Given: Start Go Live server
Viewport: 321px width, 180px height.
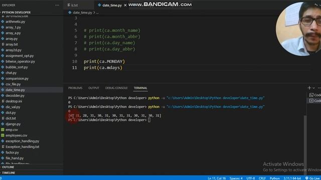Looking at the screenshot, I should pos(312,178).
